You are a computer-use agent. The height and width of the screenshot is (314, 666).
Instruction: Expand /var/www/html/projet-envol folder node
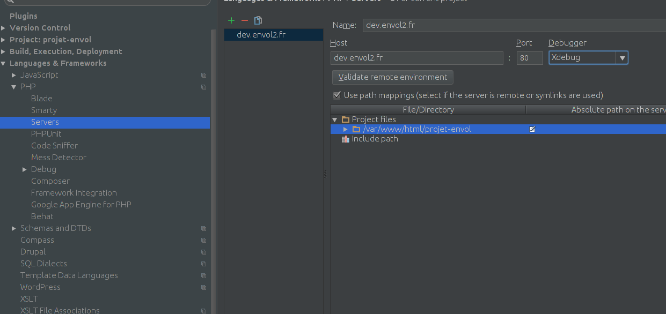(346, 129)
